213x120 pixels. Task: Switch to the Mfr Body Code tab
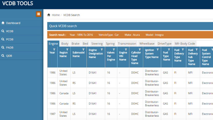[185, 44]
